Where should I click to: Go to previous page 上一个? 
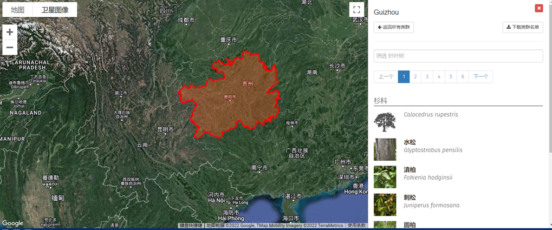386,77
